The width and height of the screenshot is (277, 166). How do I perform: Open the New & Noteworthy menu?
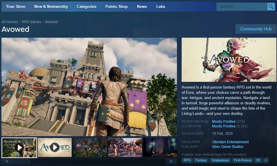[x=51, y=6]
